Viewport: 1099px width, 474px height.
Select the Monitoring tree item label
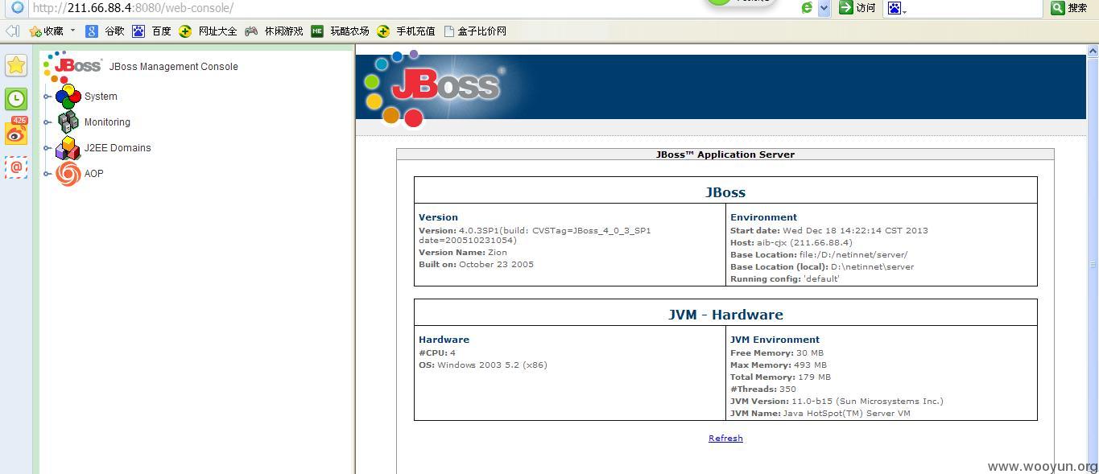click(107, 122)
